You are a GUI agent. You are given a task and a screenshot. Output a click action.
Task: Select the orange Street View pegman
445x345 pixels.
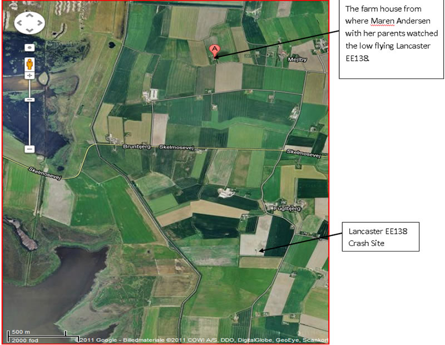[x=29, y=64]
